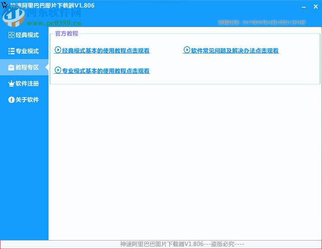
Task: Click the crown icon beside 软件注册
Action: click(x=11, y=83)
